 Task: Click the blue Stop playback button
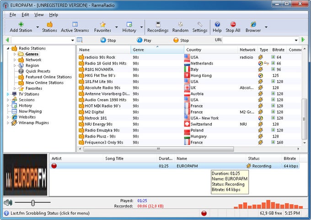point(108,40)
